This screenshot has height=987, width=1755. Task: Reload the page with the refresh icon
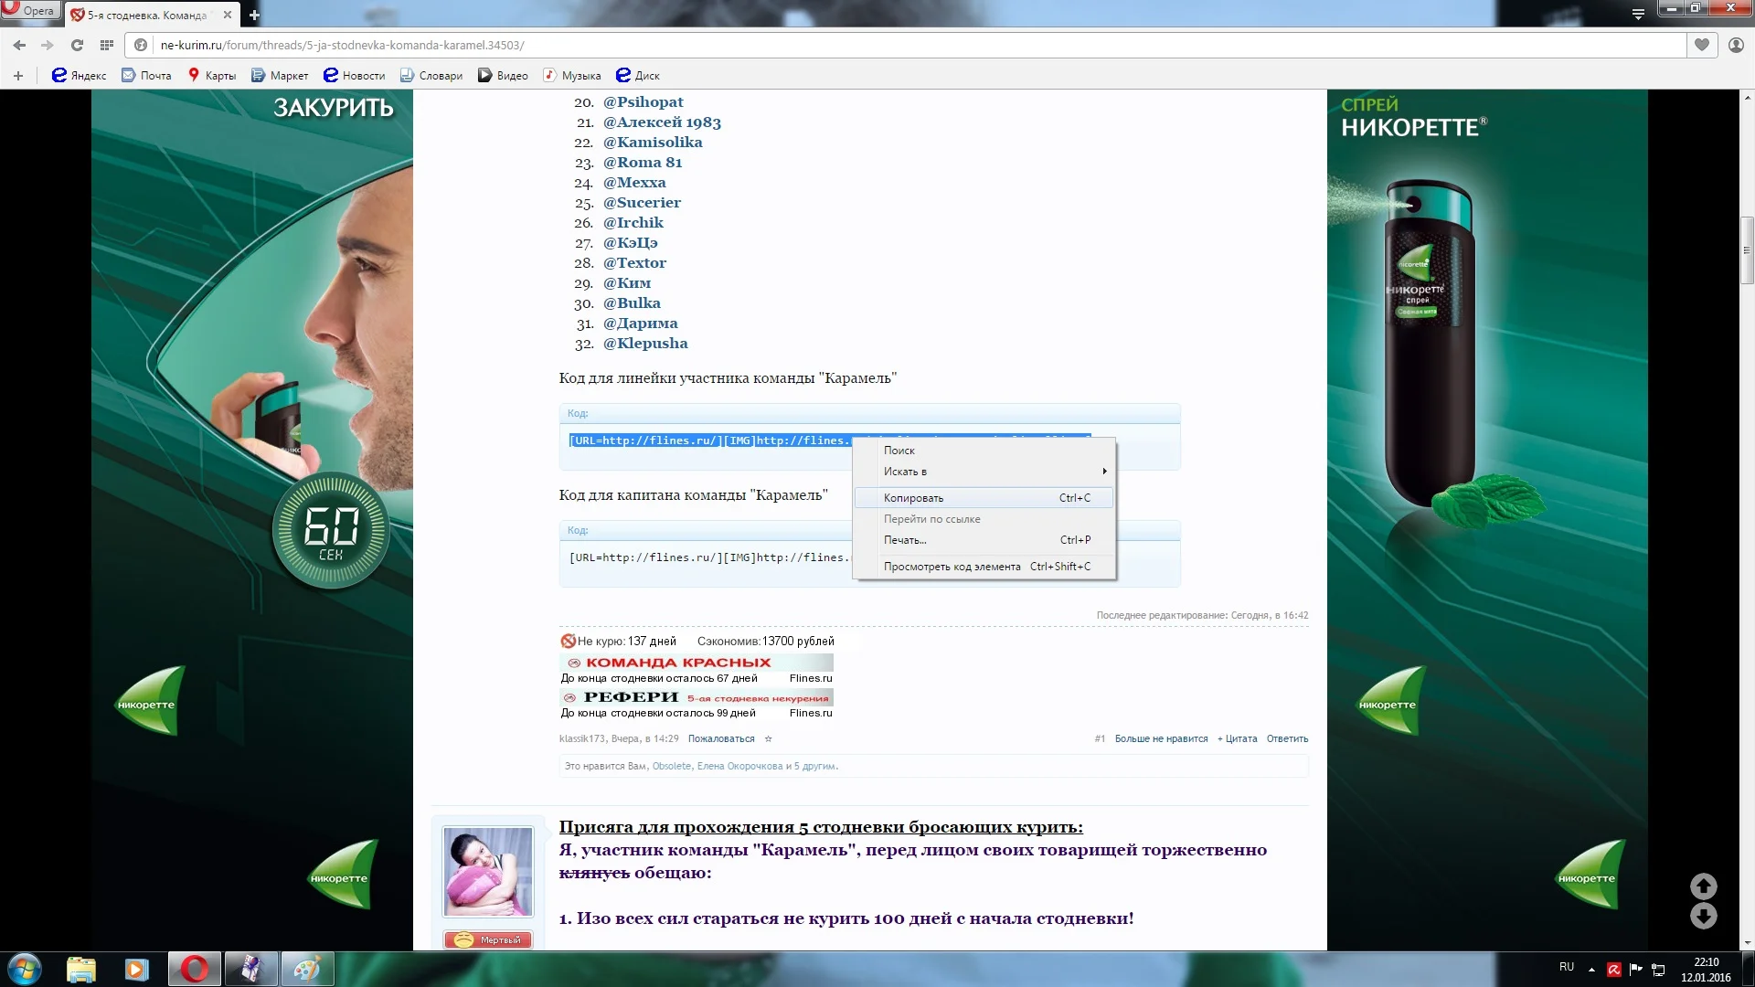point(77,44)
